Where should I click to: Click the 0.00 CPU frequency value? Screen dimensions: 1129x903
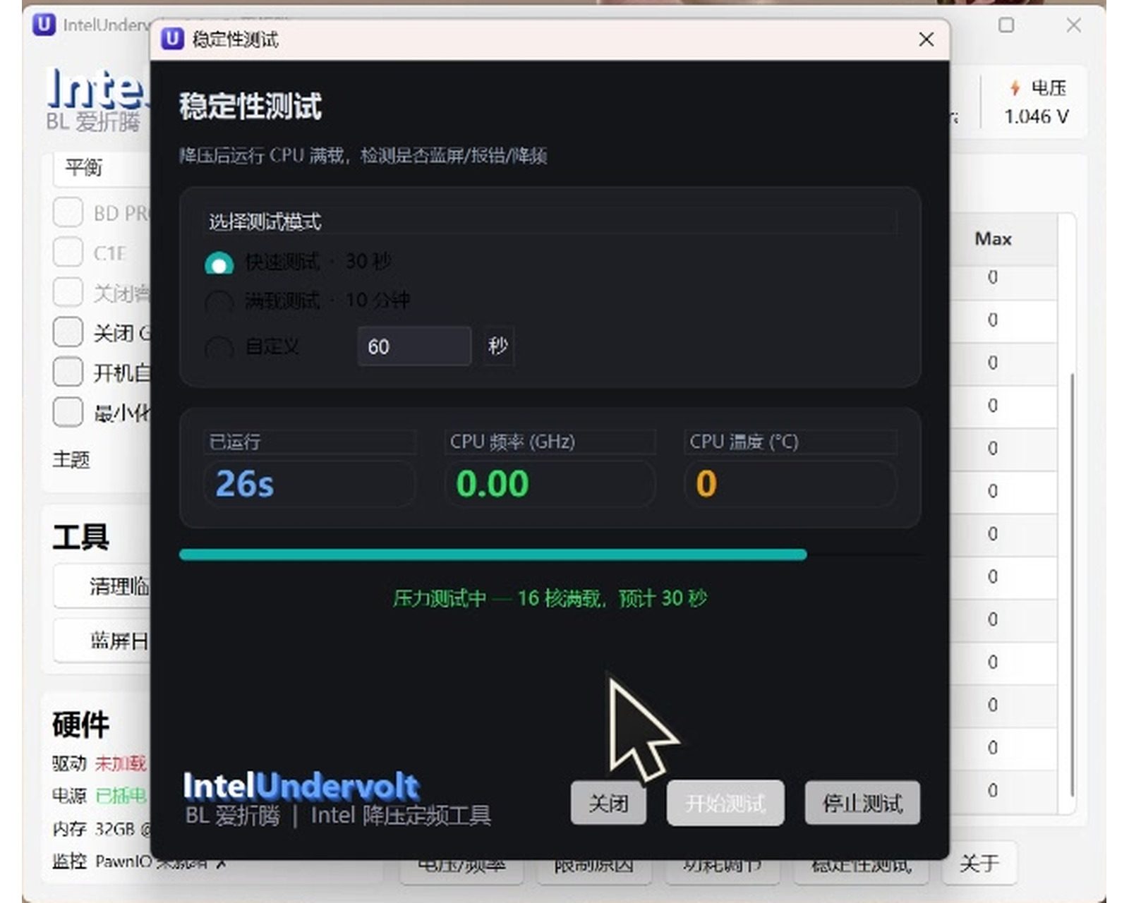coord(493,484)
